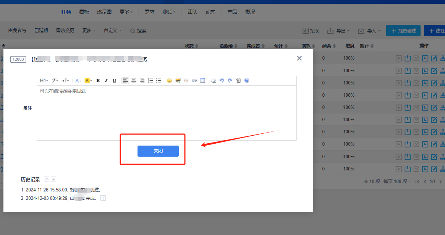Open the 概况 tab
This screenshot has width=445, height=235.
click(250, 12)
